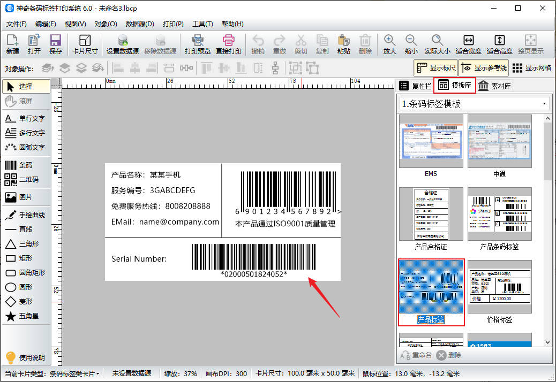The width and height of the screenshot is (556, 382).
Task: Open the 帮助(H) menu
Action: click(x=232, y=24)
